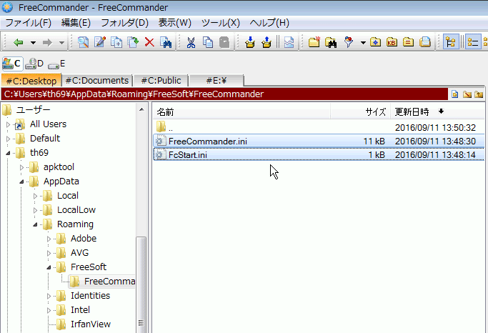Open the file viewer magnifier icon
The image size is (488, 333).
tap(83, 42)
